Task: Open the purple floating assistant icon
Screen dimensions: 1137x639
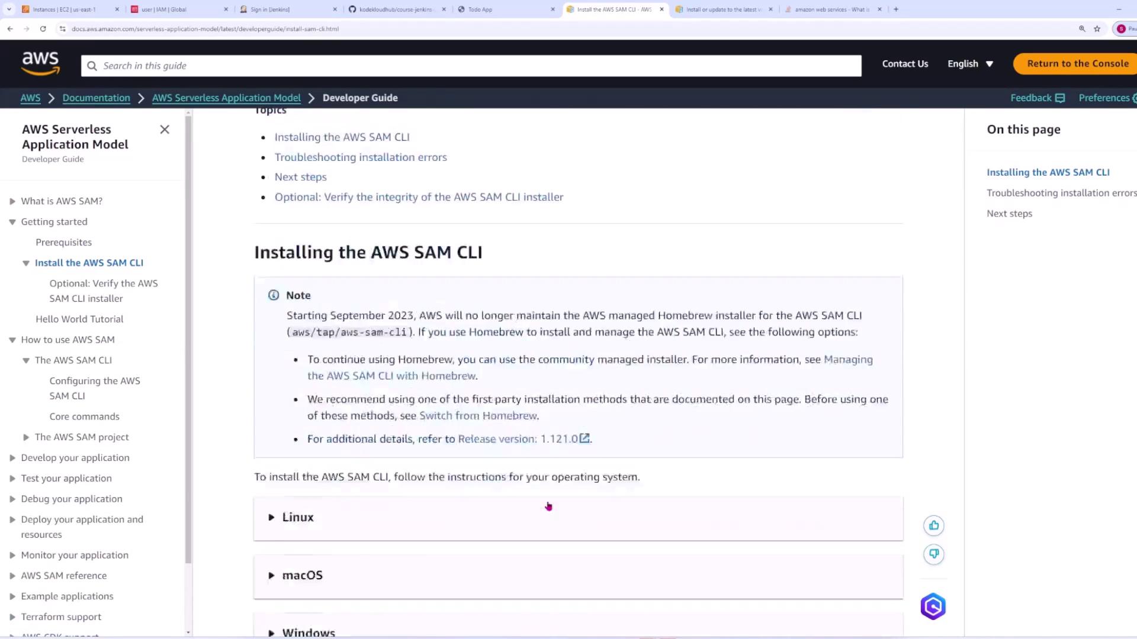Action: point(933,606)
